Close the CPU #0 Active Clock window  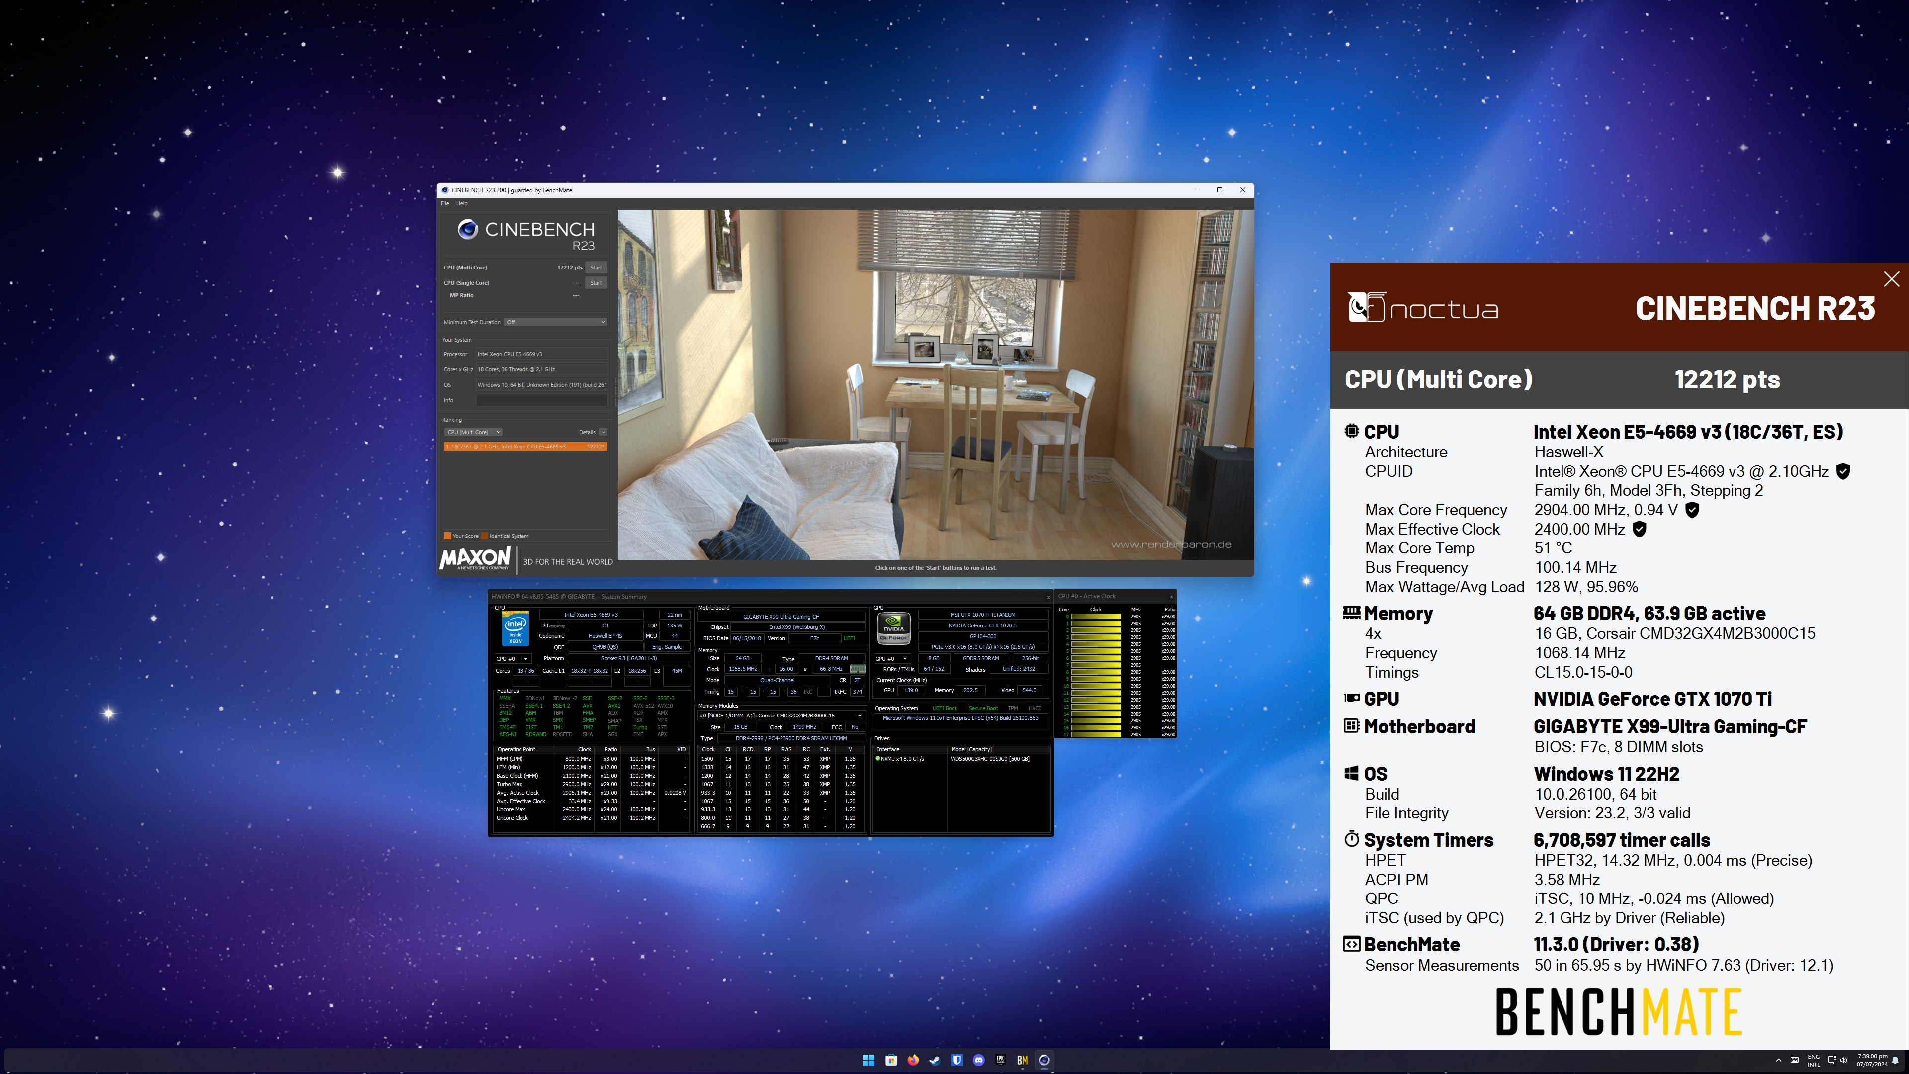[1171, 597]
